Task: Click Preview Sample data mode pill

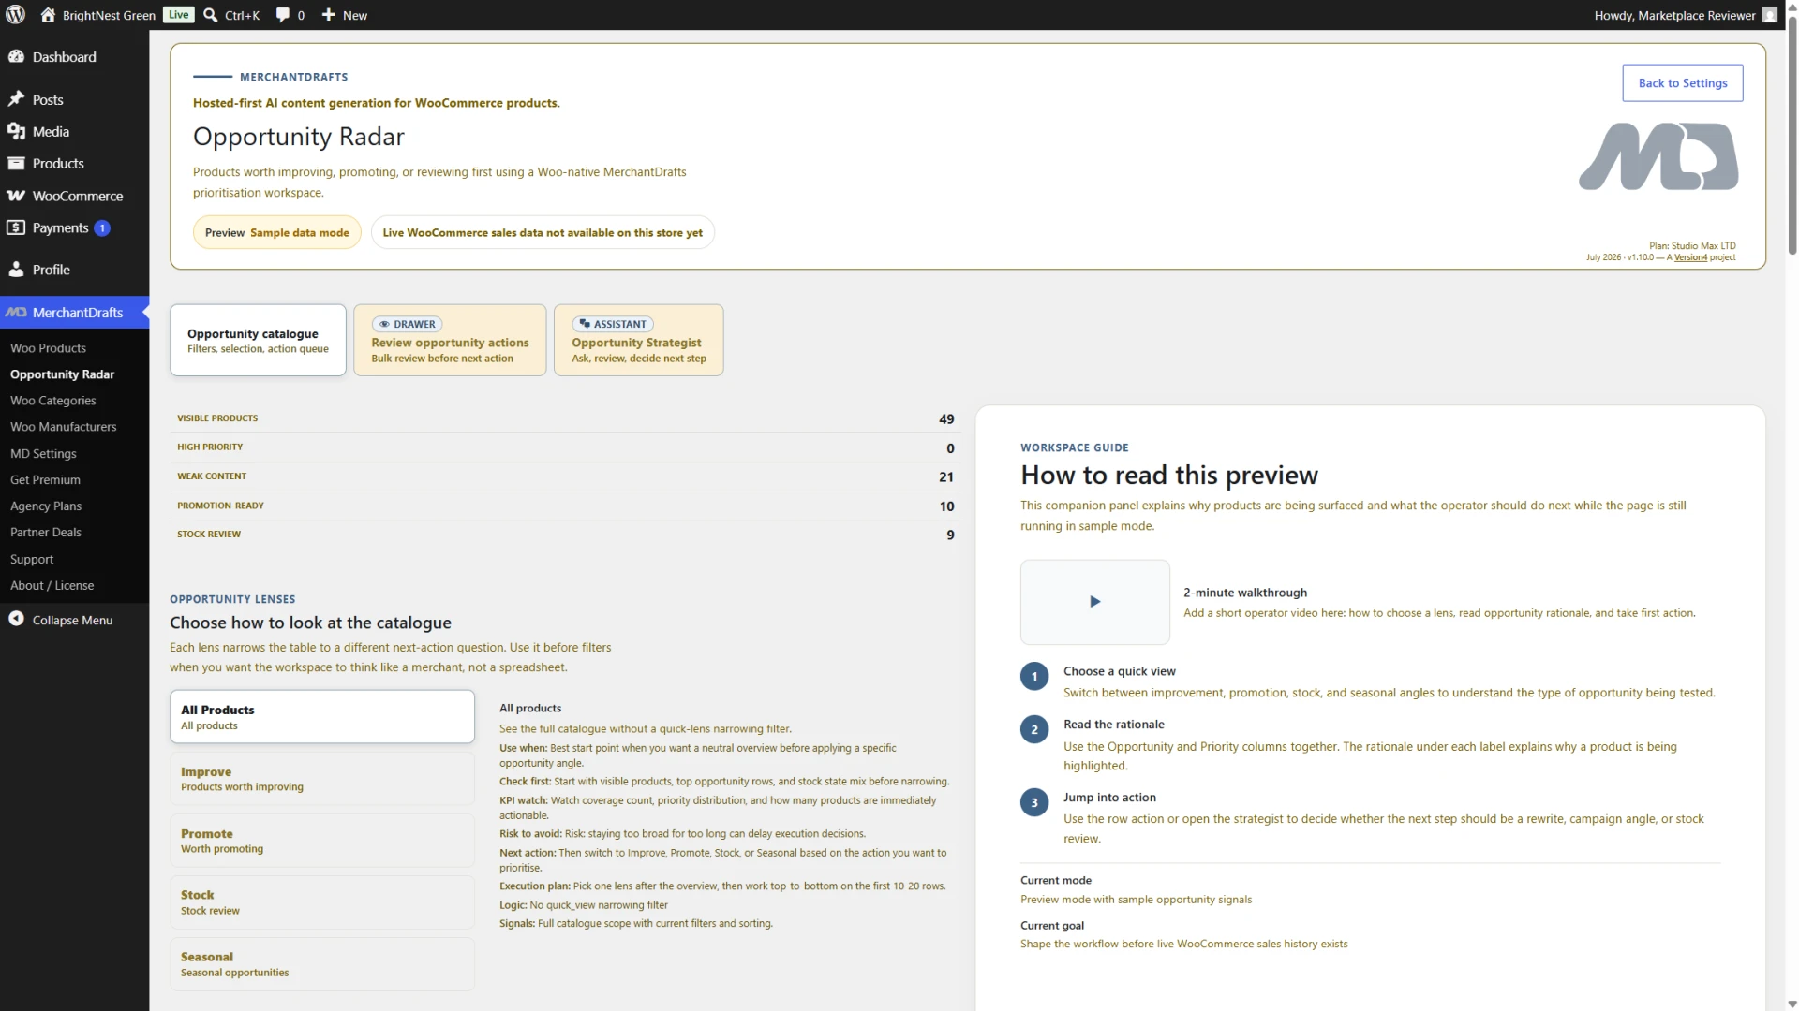Action: point(277,233)
